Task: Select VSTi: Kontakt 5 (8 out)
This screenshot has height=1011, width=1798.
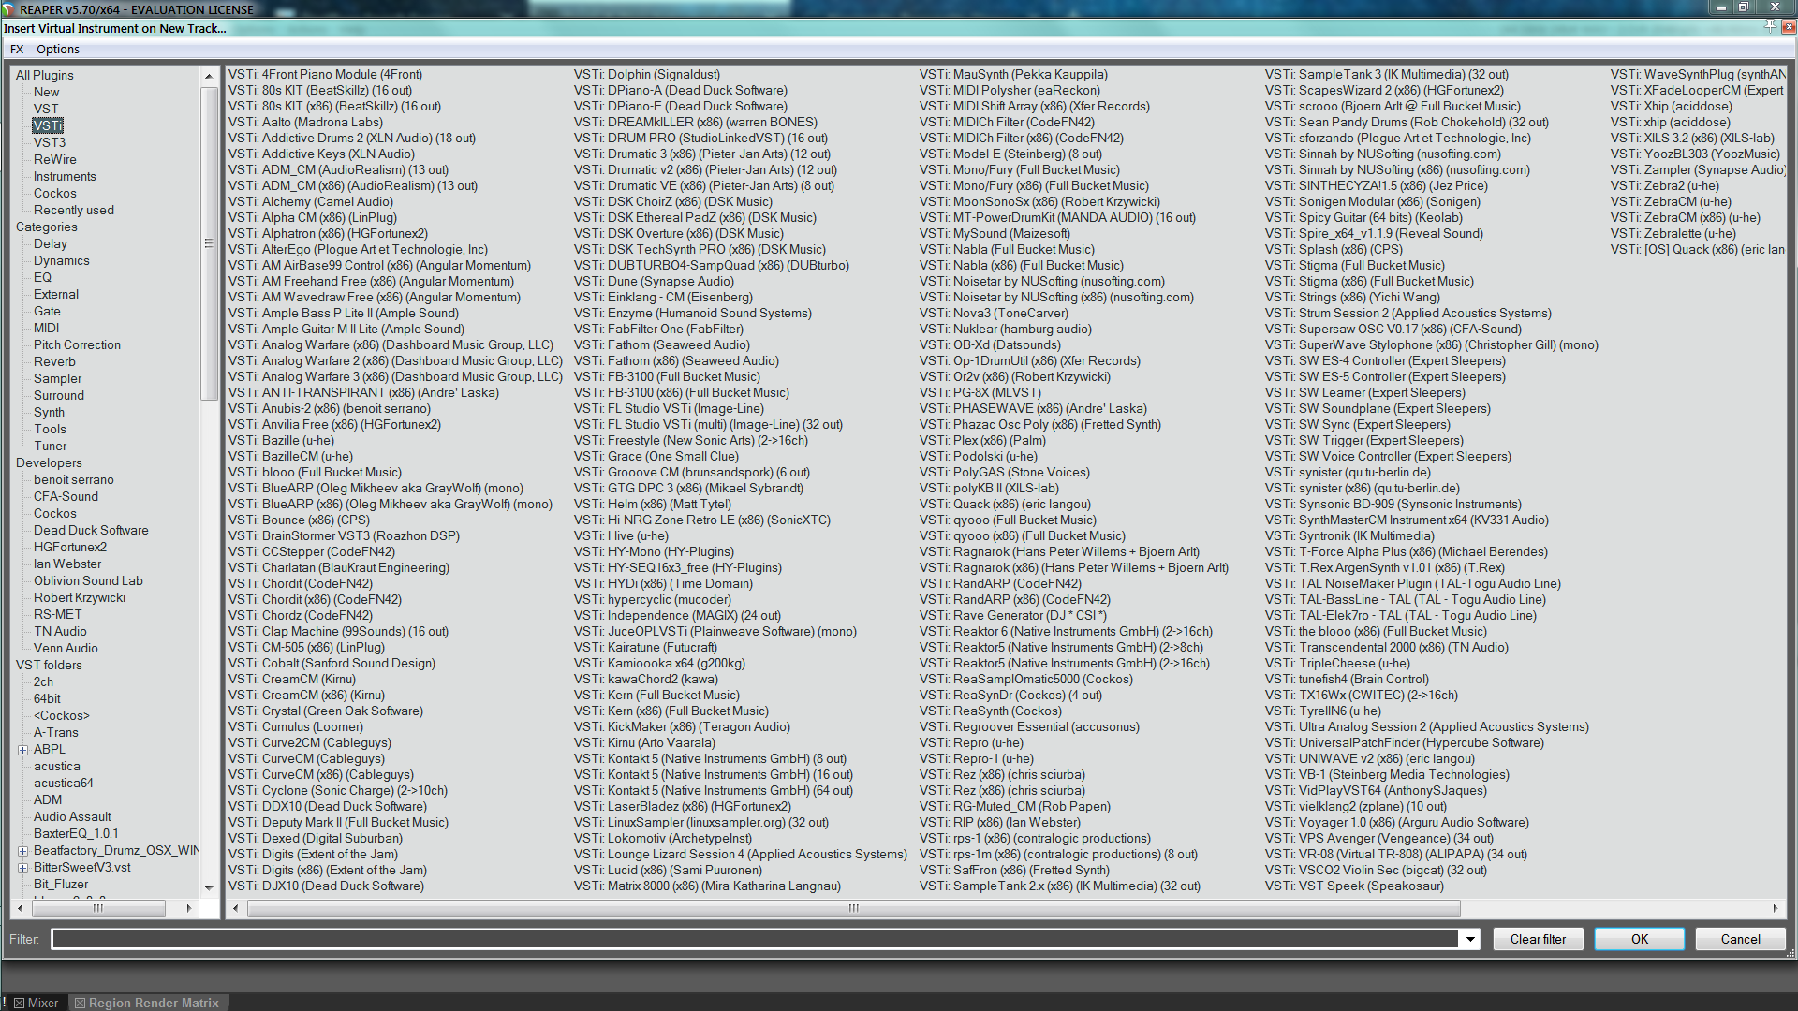Action: (x=710, y=758)
